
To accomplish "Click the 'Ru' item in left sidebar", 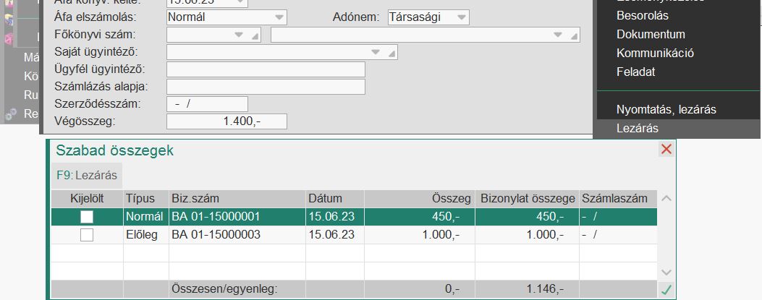I will tap(31, 95).
